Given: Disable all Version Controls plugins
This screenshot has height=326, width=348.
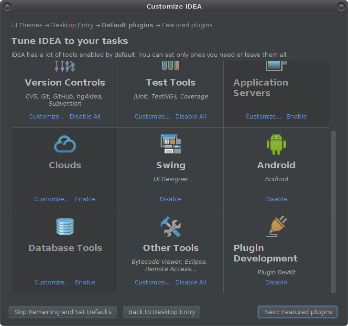Looking at the screenshot, I should 85,117.
